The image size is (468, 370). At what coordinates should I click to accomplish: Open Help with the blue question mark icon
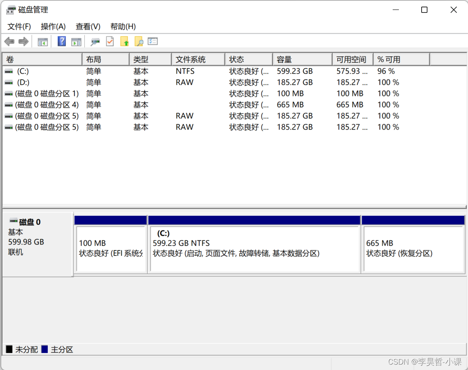[62, 41]
